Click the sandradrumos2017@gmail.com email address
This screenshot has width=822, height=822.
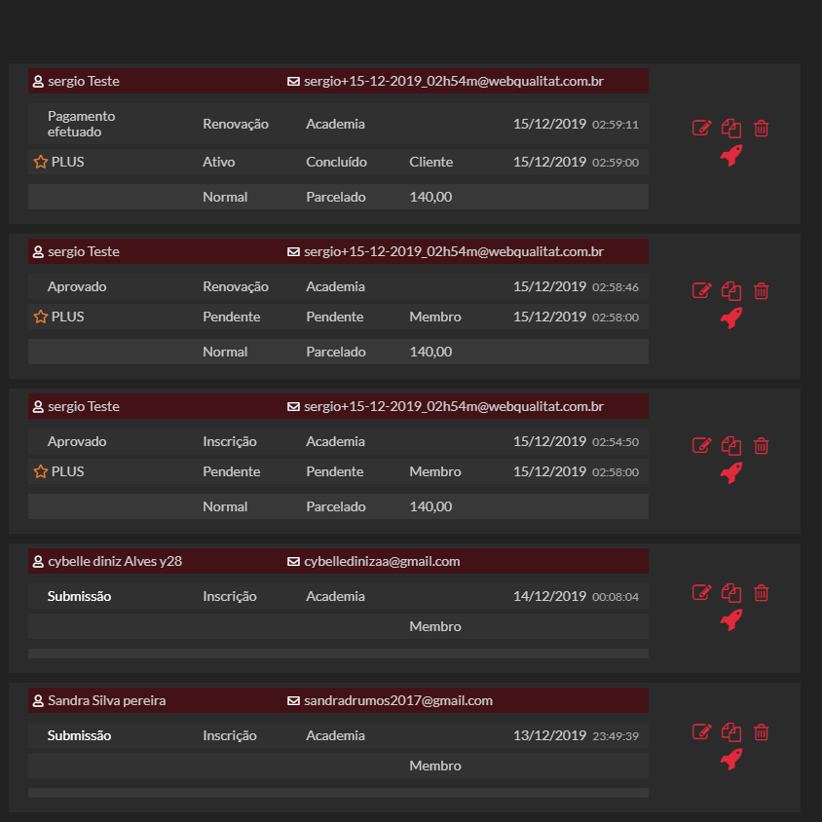coord(397,700)
